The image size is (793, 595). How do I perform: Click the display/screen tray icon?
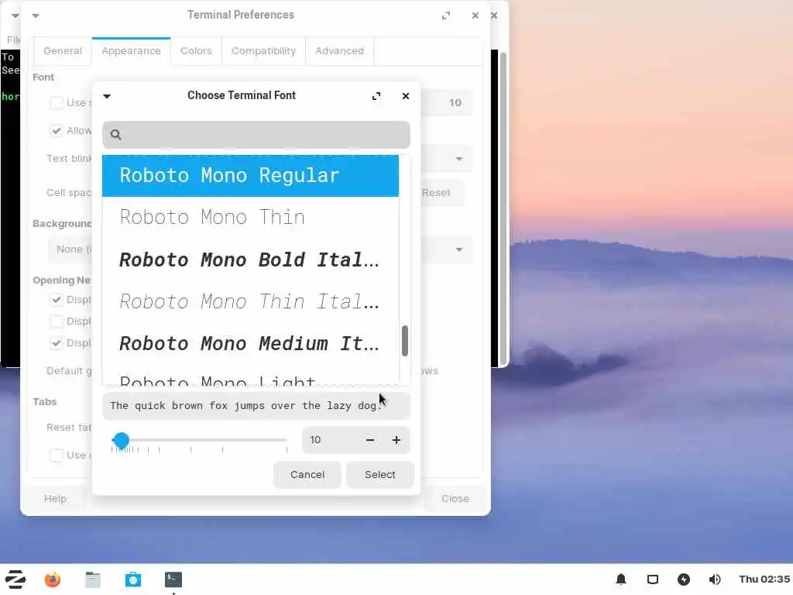click(653, 580)
